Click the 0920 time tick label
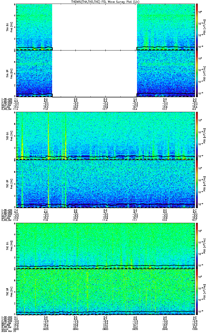 coord(136,329)
